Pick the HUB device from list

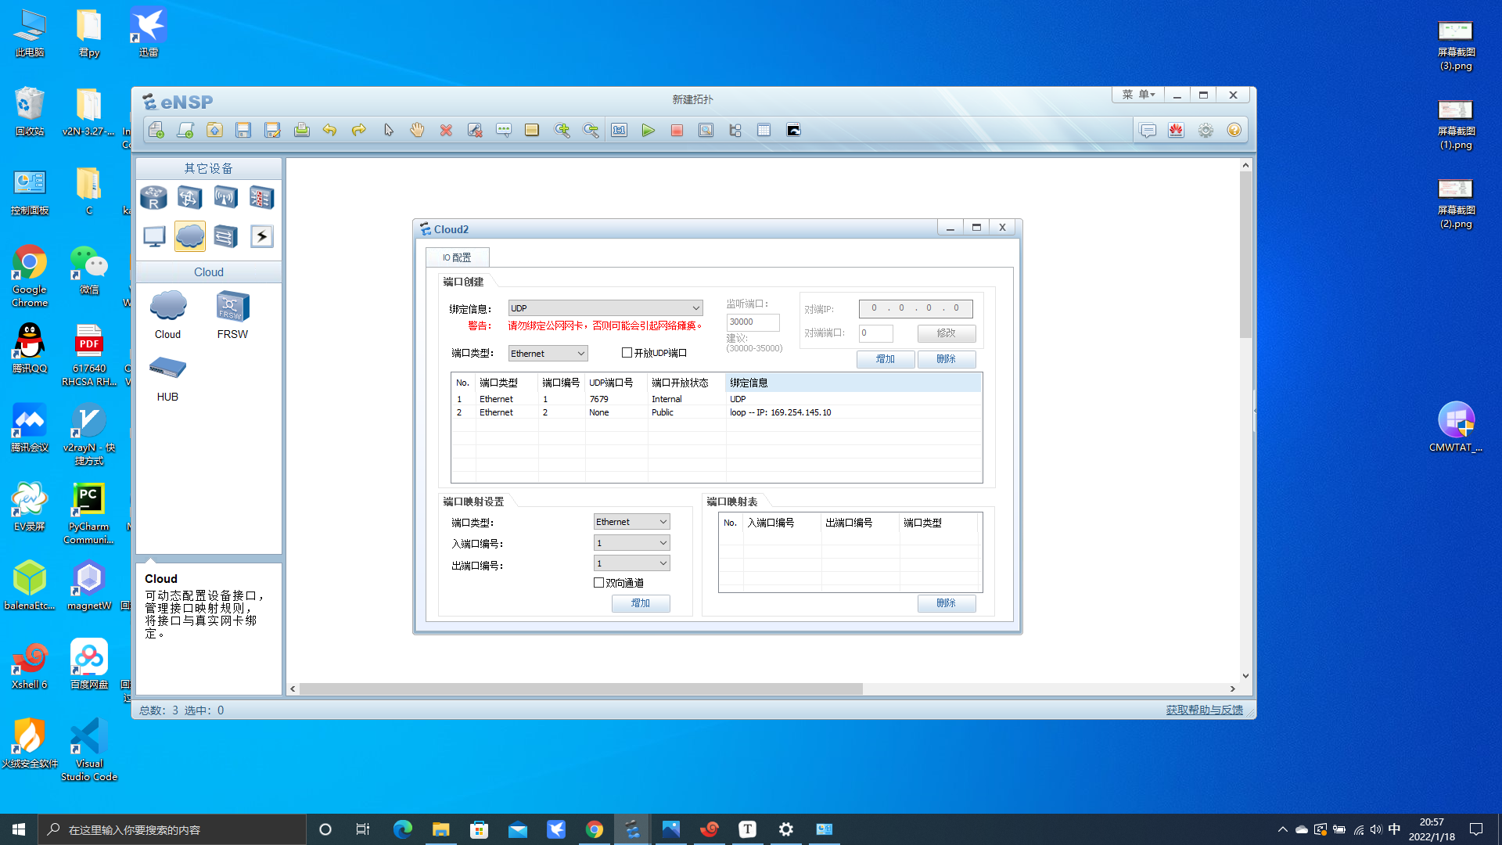168,379
